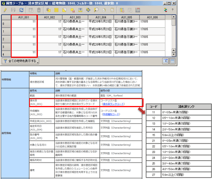Click the A31_004 column header
This screenshot has height=179, width=212.
[x=101, y=17]
